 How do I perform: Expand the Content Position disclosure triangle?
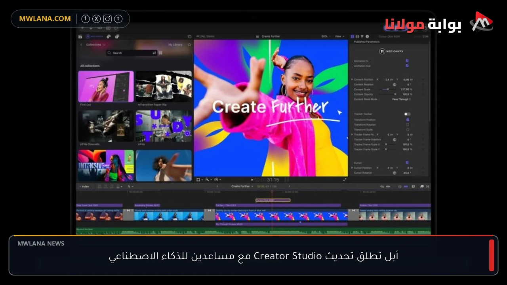tap(352, 80)
